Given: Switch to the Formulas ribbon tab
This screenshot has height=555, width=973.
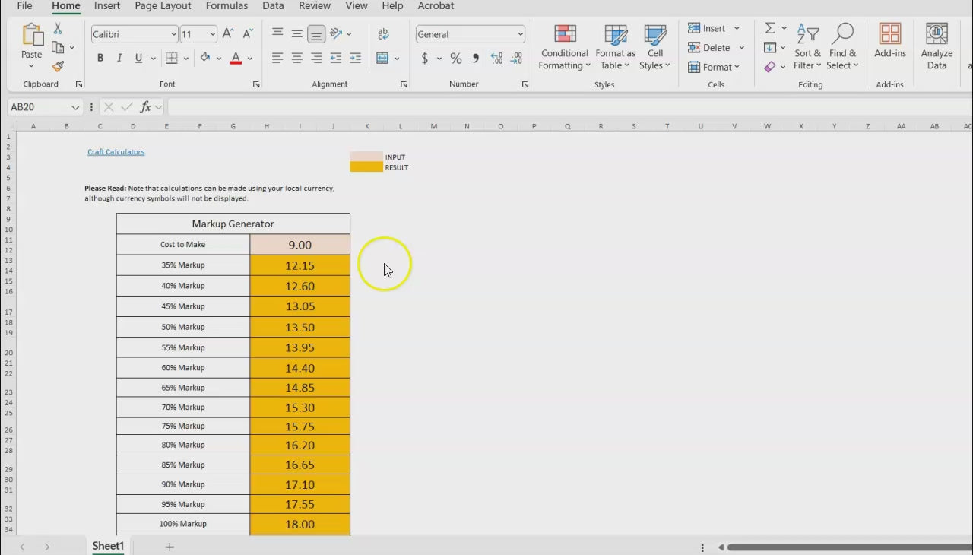Looking at the screenshot, I should (x=227, y=6).
